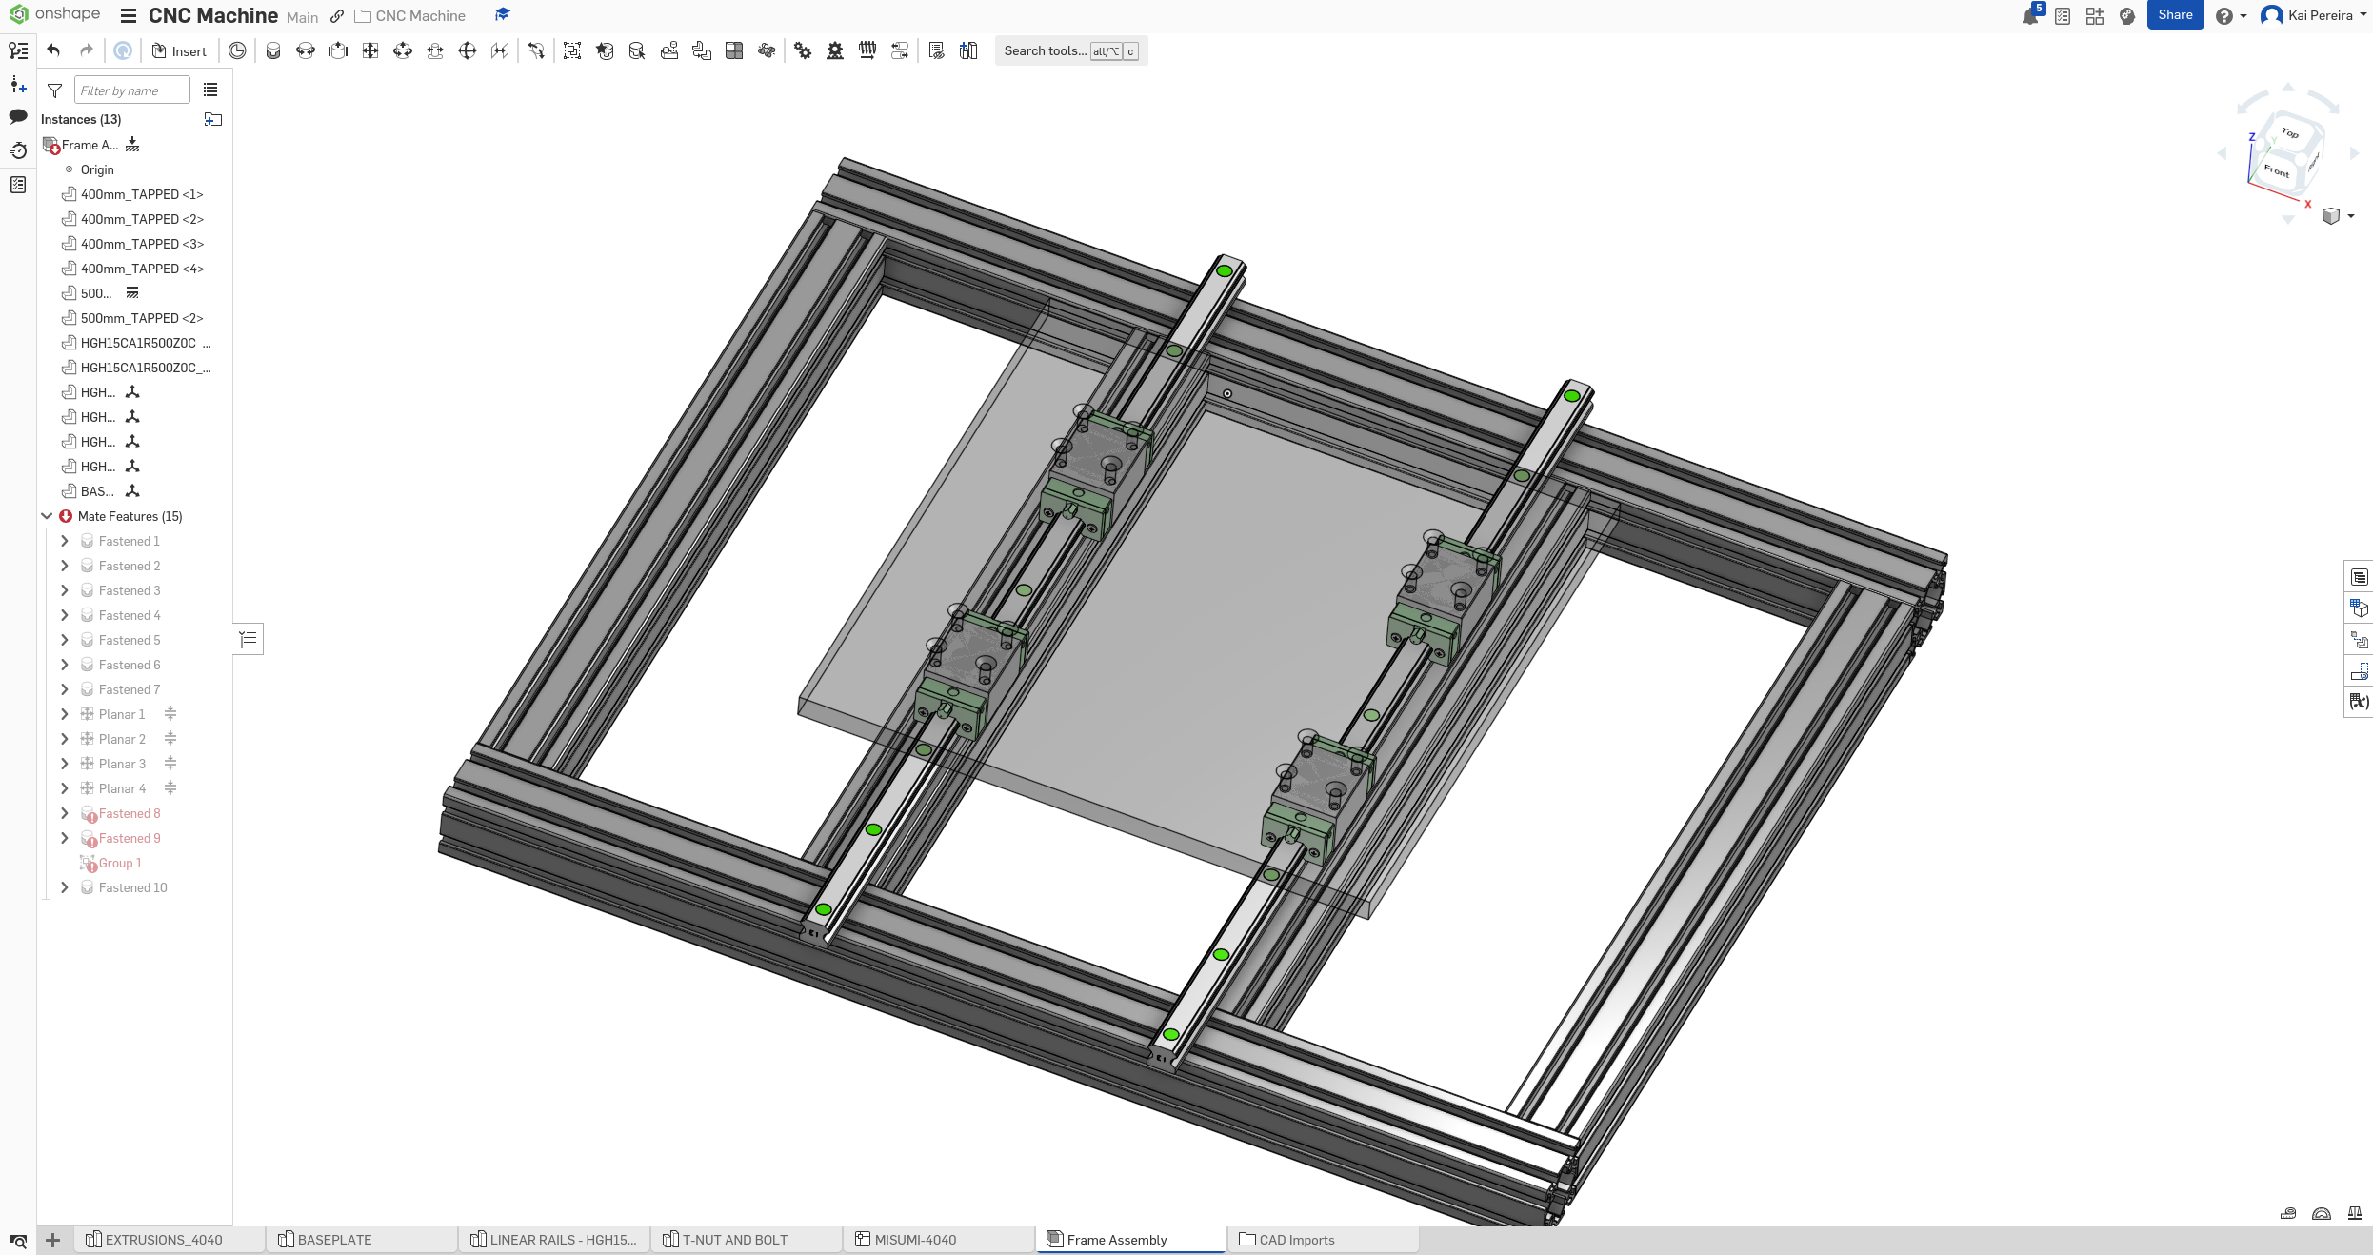Select the Planar mate tool
Viewport: 2373px width, 1255px height.
click(x=370, y=51)
